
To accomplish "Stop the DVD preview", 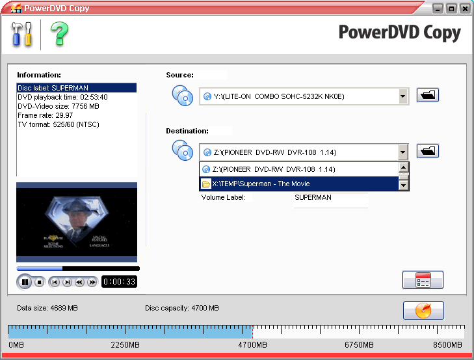I will point(39,282).
